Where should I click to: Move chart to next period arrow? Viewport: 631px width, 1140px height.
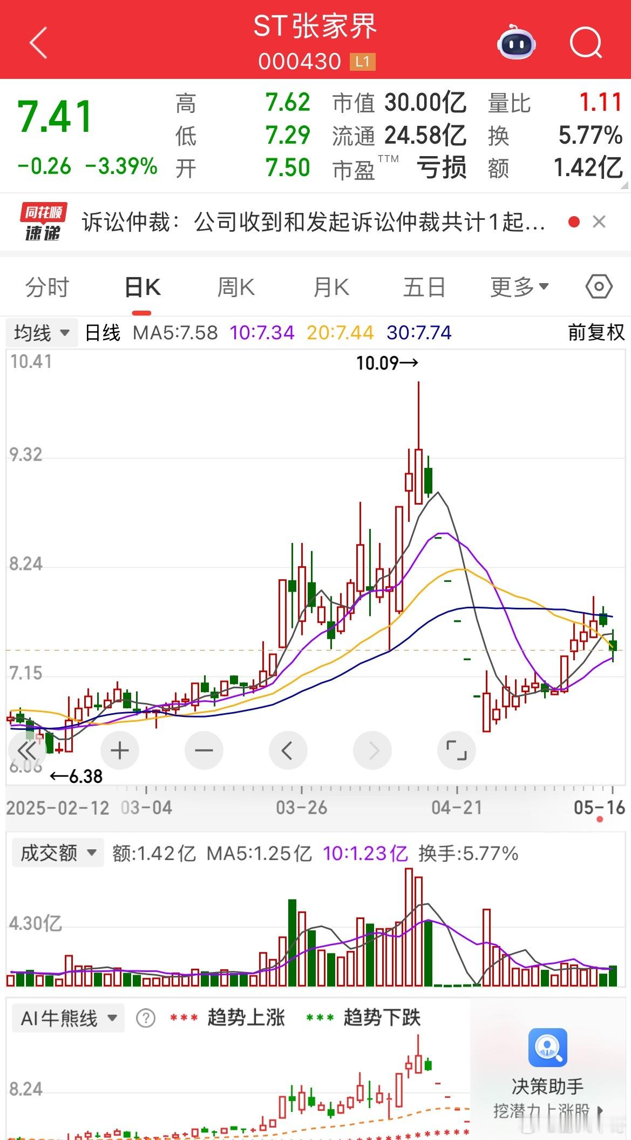point(372,750)
